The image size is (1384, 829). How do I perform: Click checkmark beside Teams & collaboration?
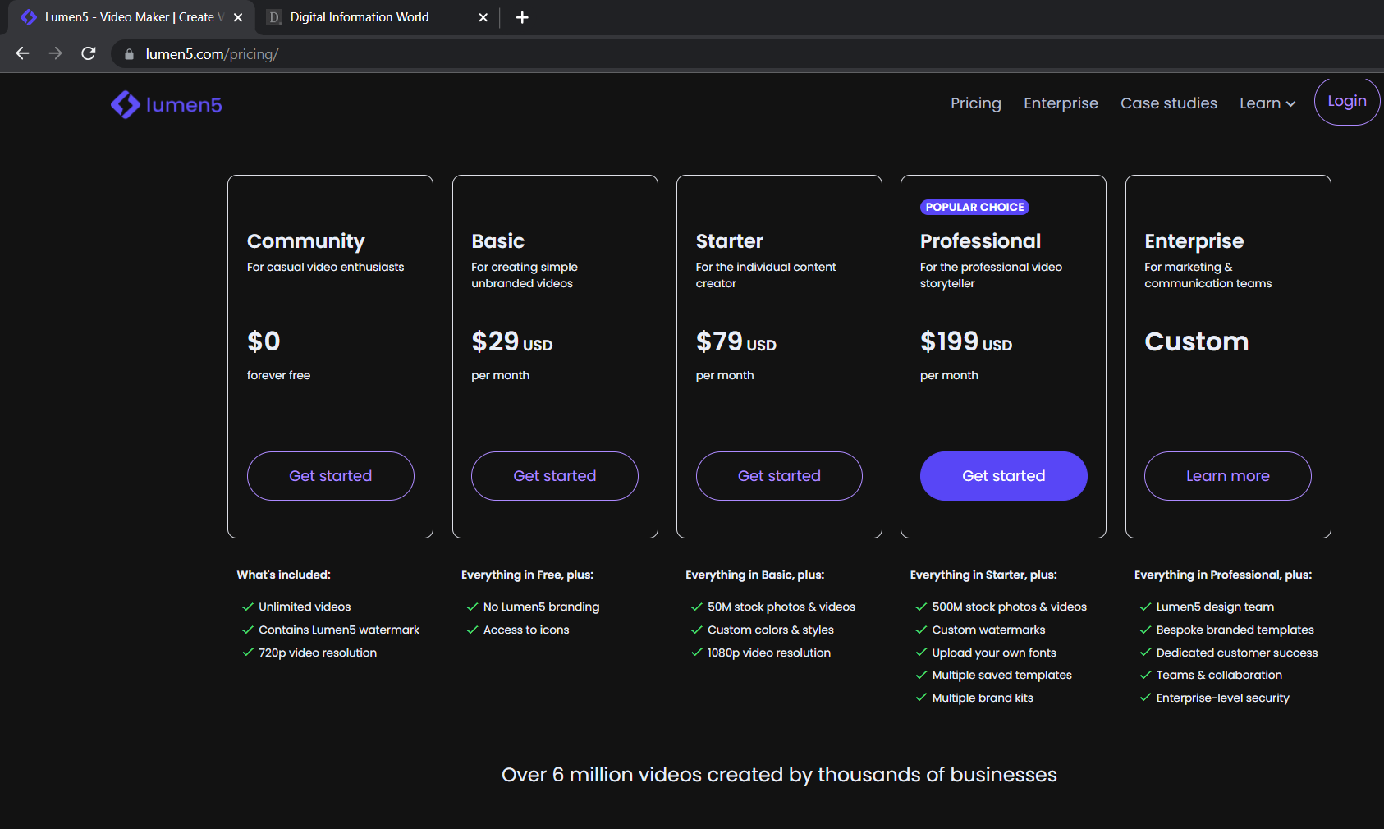1145,676
